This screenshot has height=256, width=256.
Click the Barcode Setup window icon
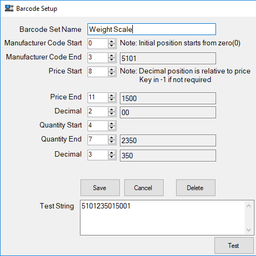[9, 8]
